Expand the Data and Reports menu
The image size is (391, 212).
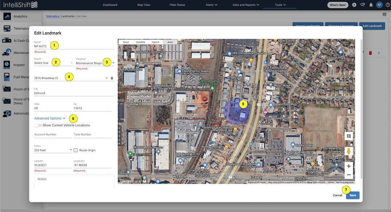246,5
